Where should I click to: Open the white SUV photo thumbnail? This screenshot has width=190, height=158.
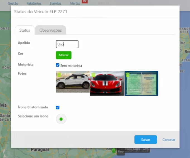pos(73,83)
